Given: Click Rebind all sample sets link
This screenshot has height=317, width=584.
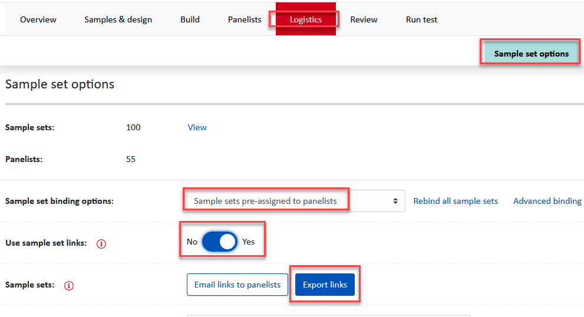Looking at the screenshot, I should pos(456,201).
